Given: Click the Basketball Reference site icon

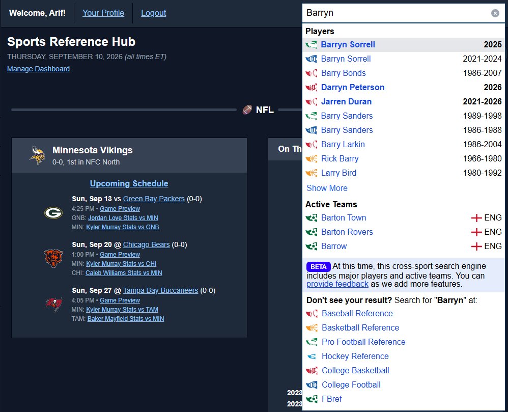Looking at the screenshot, I should click(x=312, y=328).
